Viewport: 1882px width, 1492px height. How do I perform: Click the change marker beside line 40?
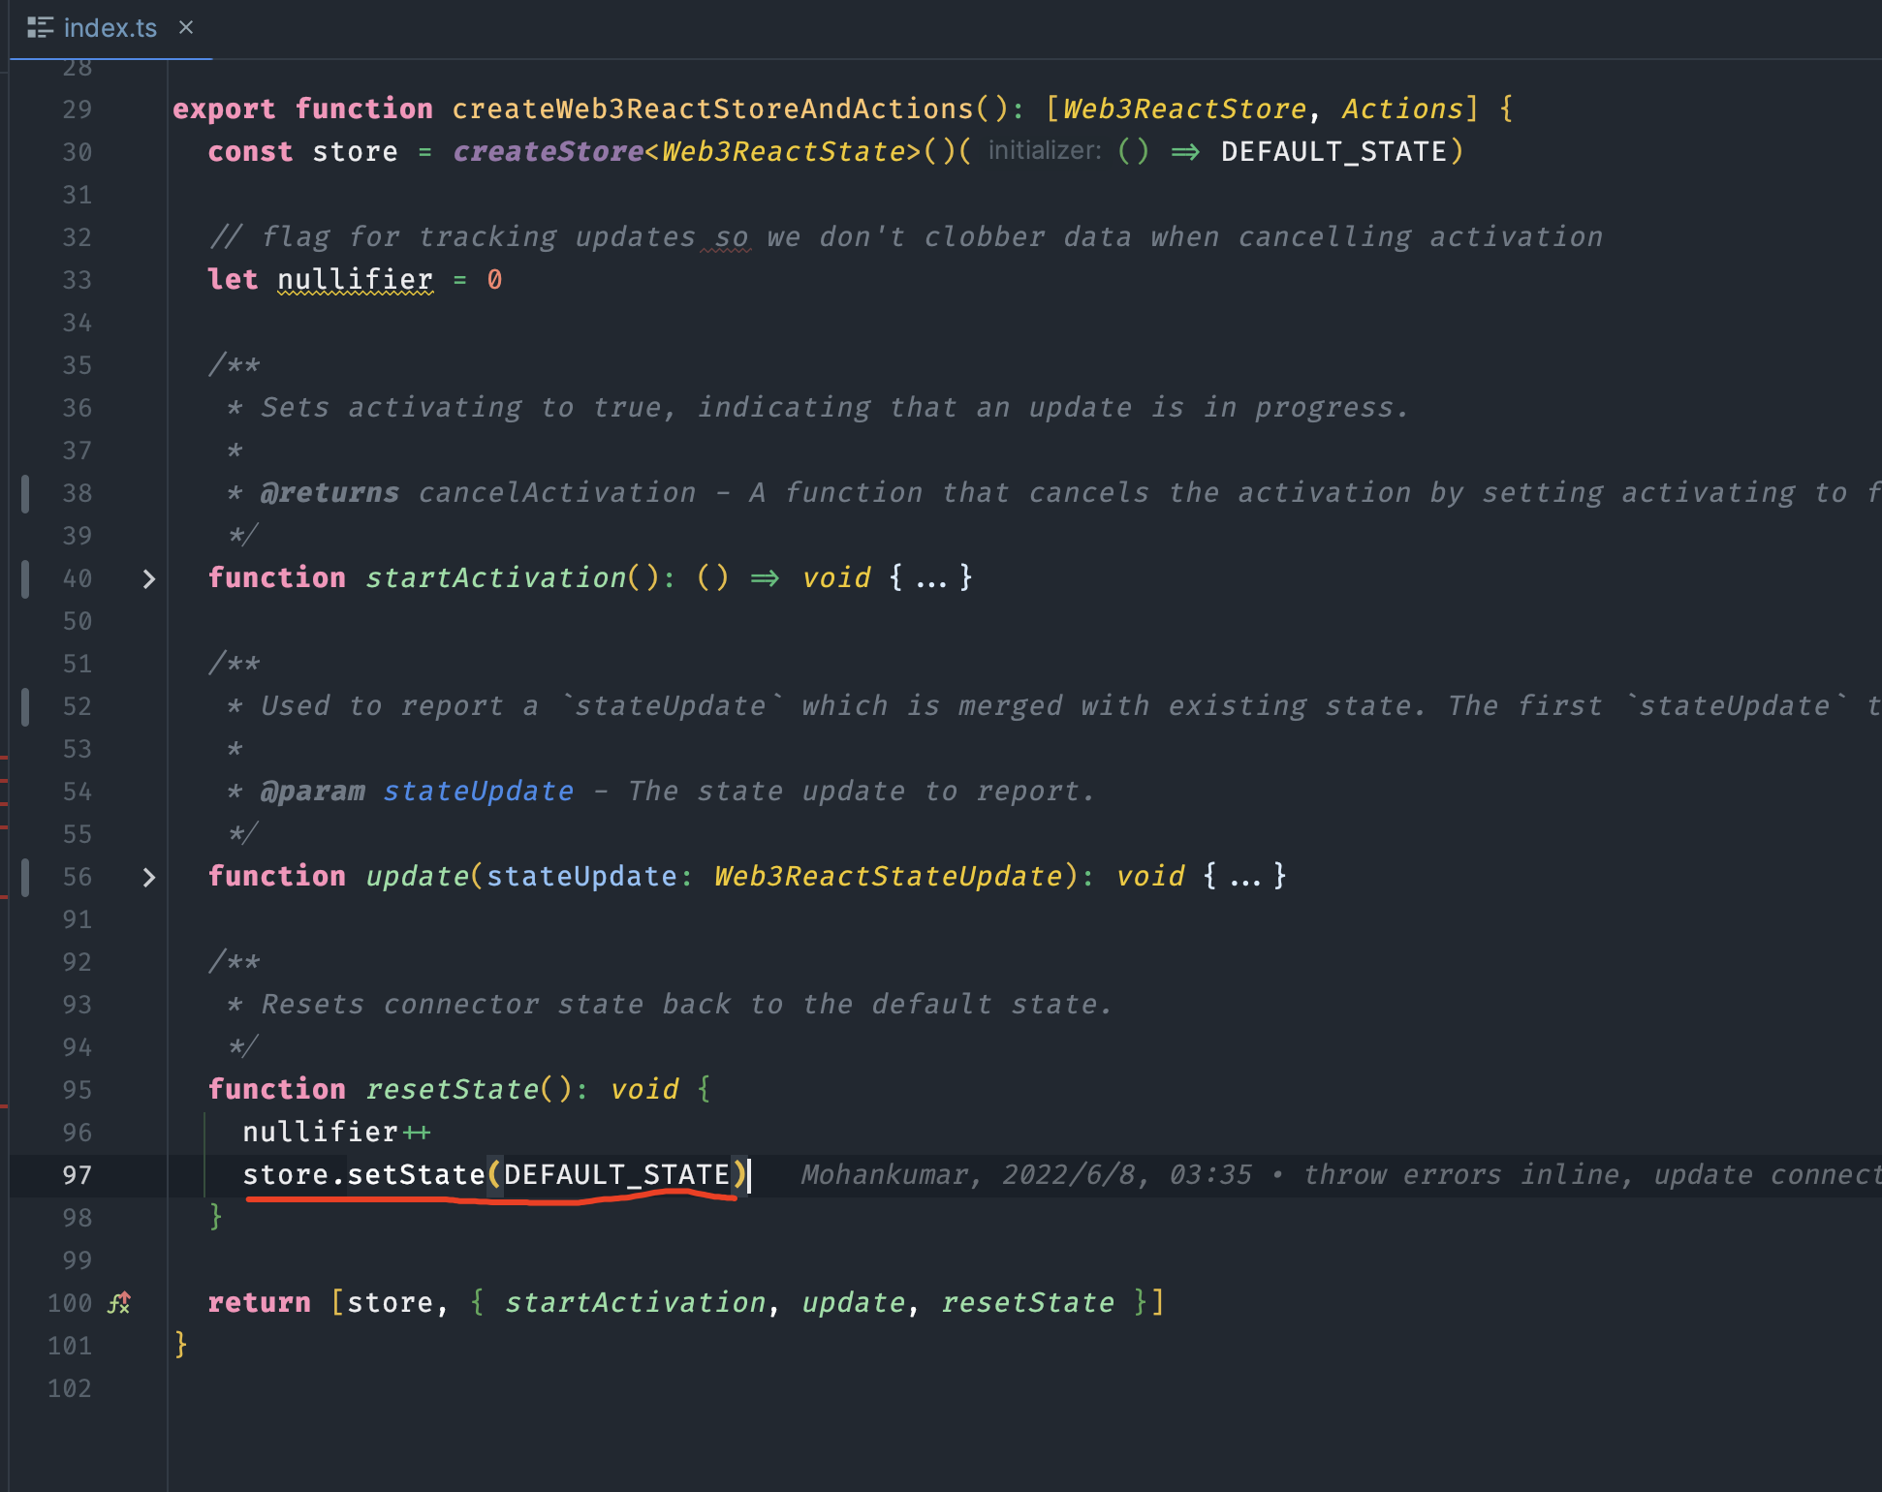pos(25,578)
